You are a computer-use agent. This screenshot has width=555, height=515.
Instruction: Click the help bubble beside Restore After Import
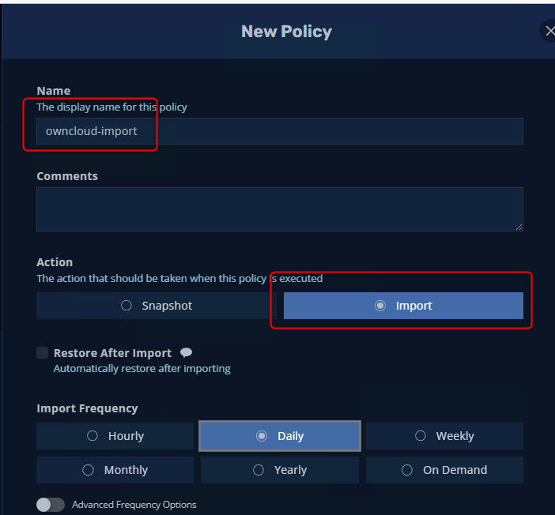(186, 353)
